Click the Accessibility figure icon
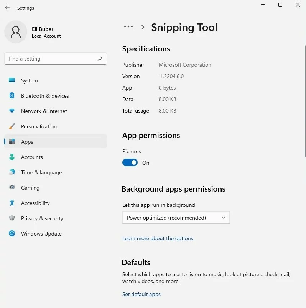The height and width of the screenshot is (308, 306). click(x=12, y=203)
